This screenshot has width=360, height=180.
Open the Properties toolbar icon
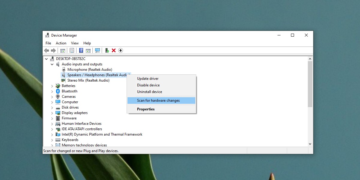coord(72,50)
